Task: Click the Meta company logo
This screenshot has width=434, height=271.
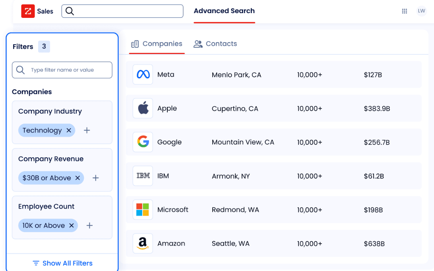Action: [x=143, y=74]
